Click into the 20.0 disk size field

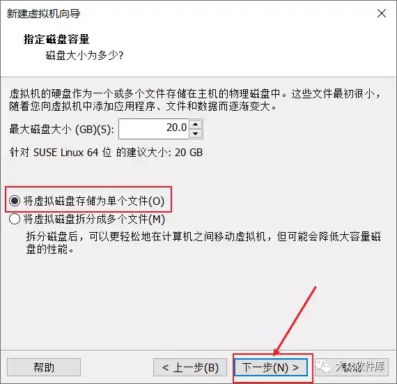tap(153, 129)
